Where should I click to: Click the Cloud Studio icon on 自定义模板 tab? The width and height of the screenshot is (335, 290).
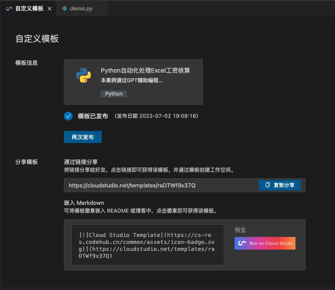9,9
